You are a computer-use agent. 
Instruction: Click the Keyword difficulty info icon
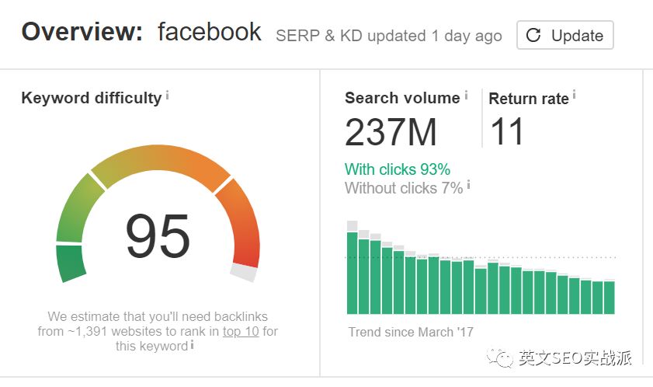click(167, 96)
